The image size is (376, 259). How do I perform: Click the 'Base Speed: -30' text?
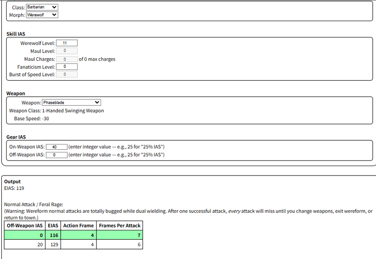(31, 119)
